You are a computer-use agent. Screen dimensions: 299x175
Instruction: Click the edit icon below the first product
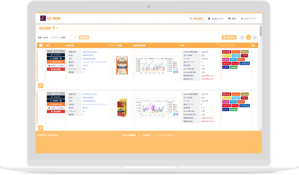[x=41, y=86]
